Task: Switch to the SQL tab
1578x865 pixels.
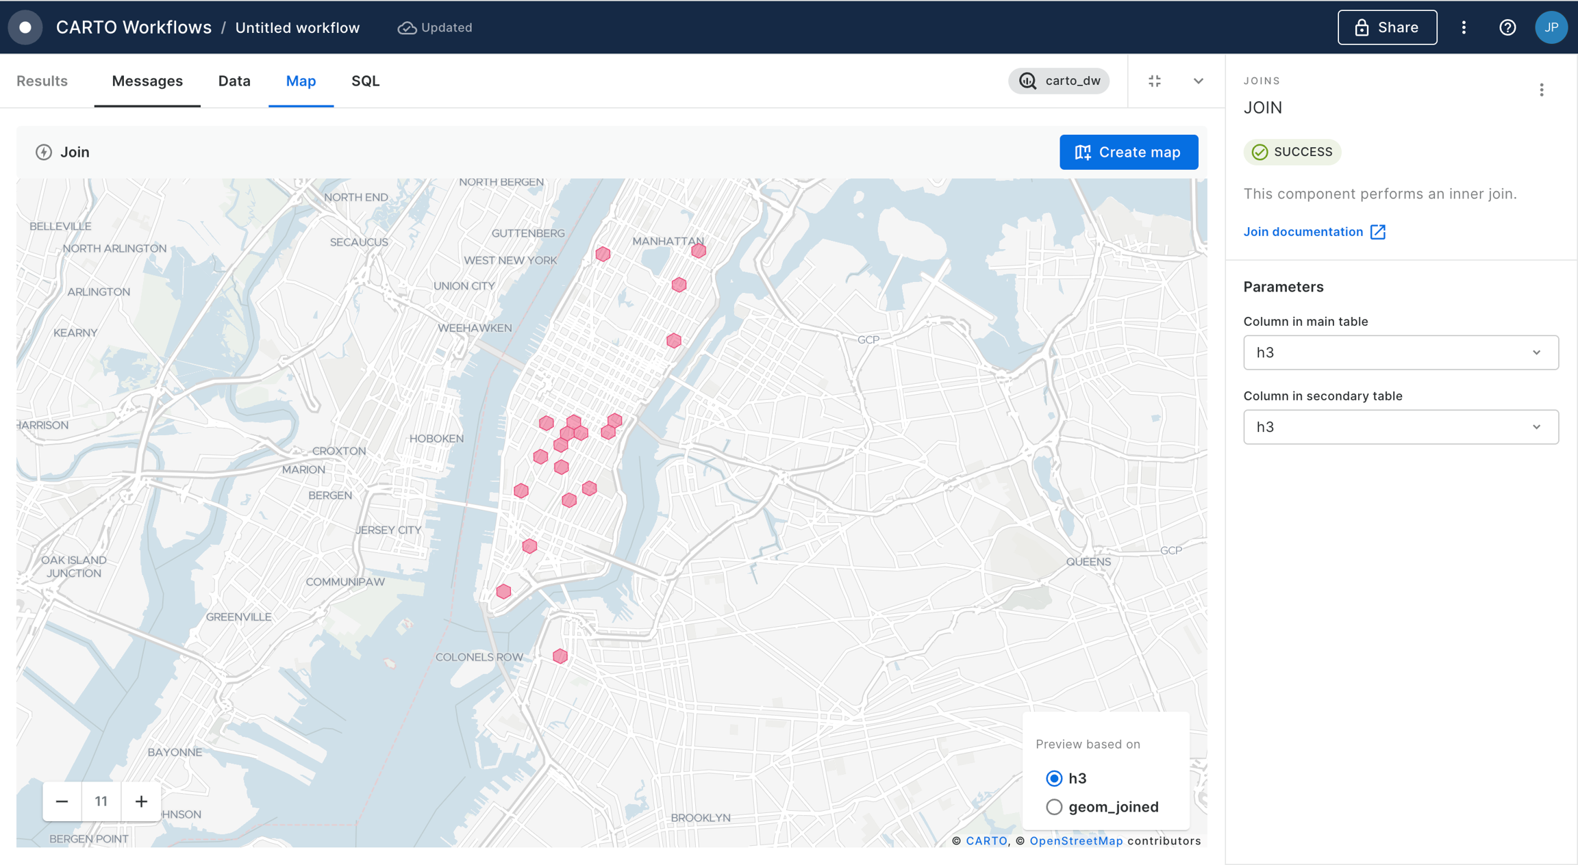Action: (x=365, y=81)
